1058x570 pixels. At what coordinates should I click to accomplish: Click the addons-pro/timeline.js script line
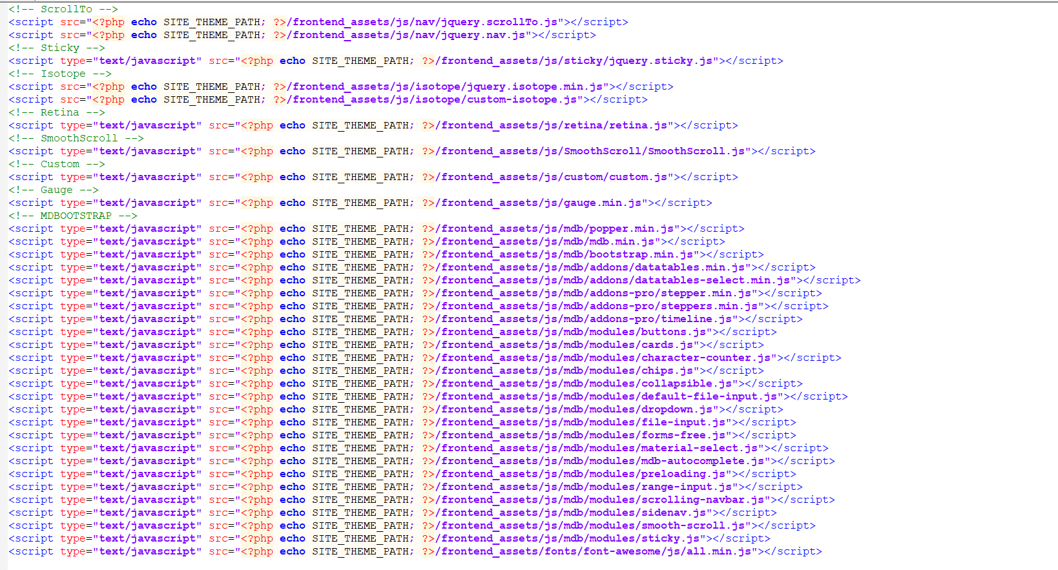(x=406, y=319)
